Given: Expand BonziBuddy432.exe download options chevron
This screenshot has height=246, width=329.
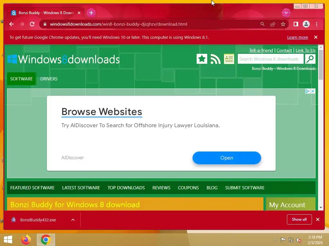Looking at the screenshot, I should pos(73,220).
